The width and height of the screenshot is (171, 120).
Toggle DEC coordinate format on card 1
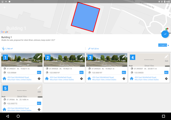(39, 73)
